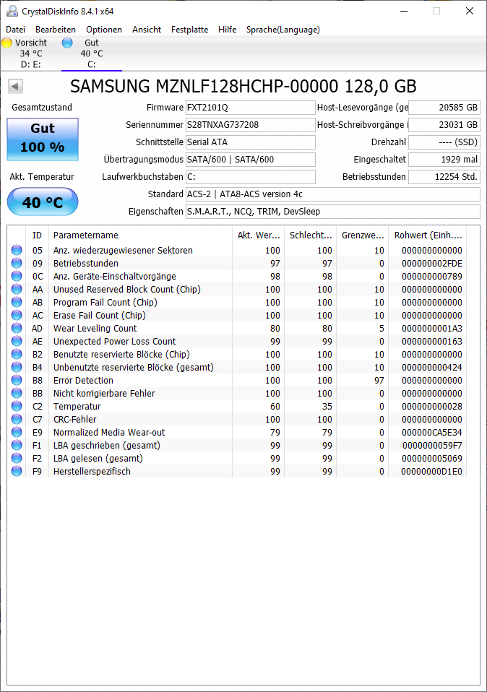The width and height of the screenshot is (487, 692).
Task: Click the Akt. Wer... column header
Action: 258,235
